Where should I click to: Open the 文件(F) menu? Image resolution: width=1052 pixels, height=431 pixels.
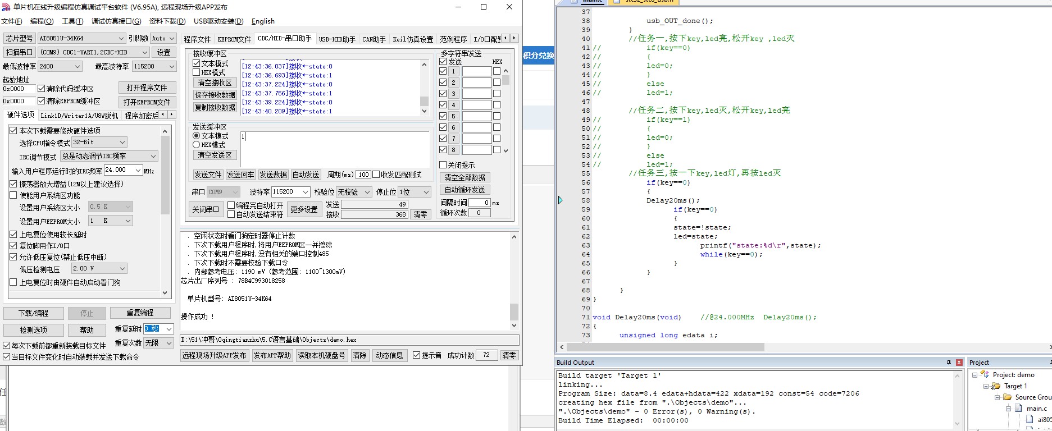point(11,21)
